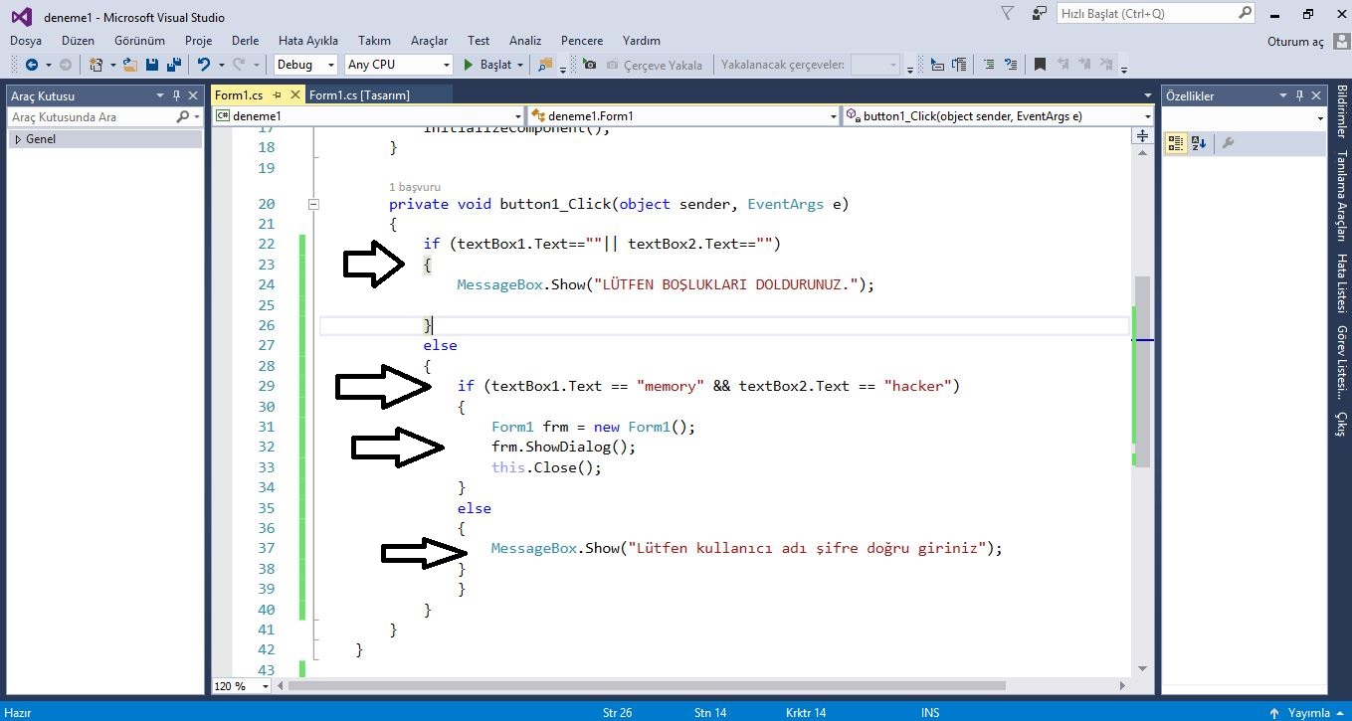Click the Uncomment selected lines icon
Image resolution: width=1352 pixels, height=721 pixels.
click(x=1011, y=65)
